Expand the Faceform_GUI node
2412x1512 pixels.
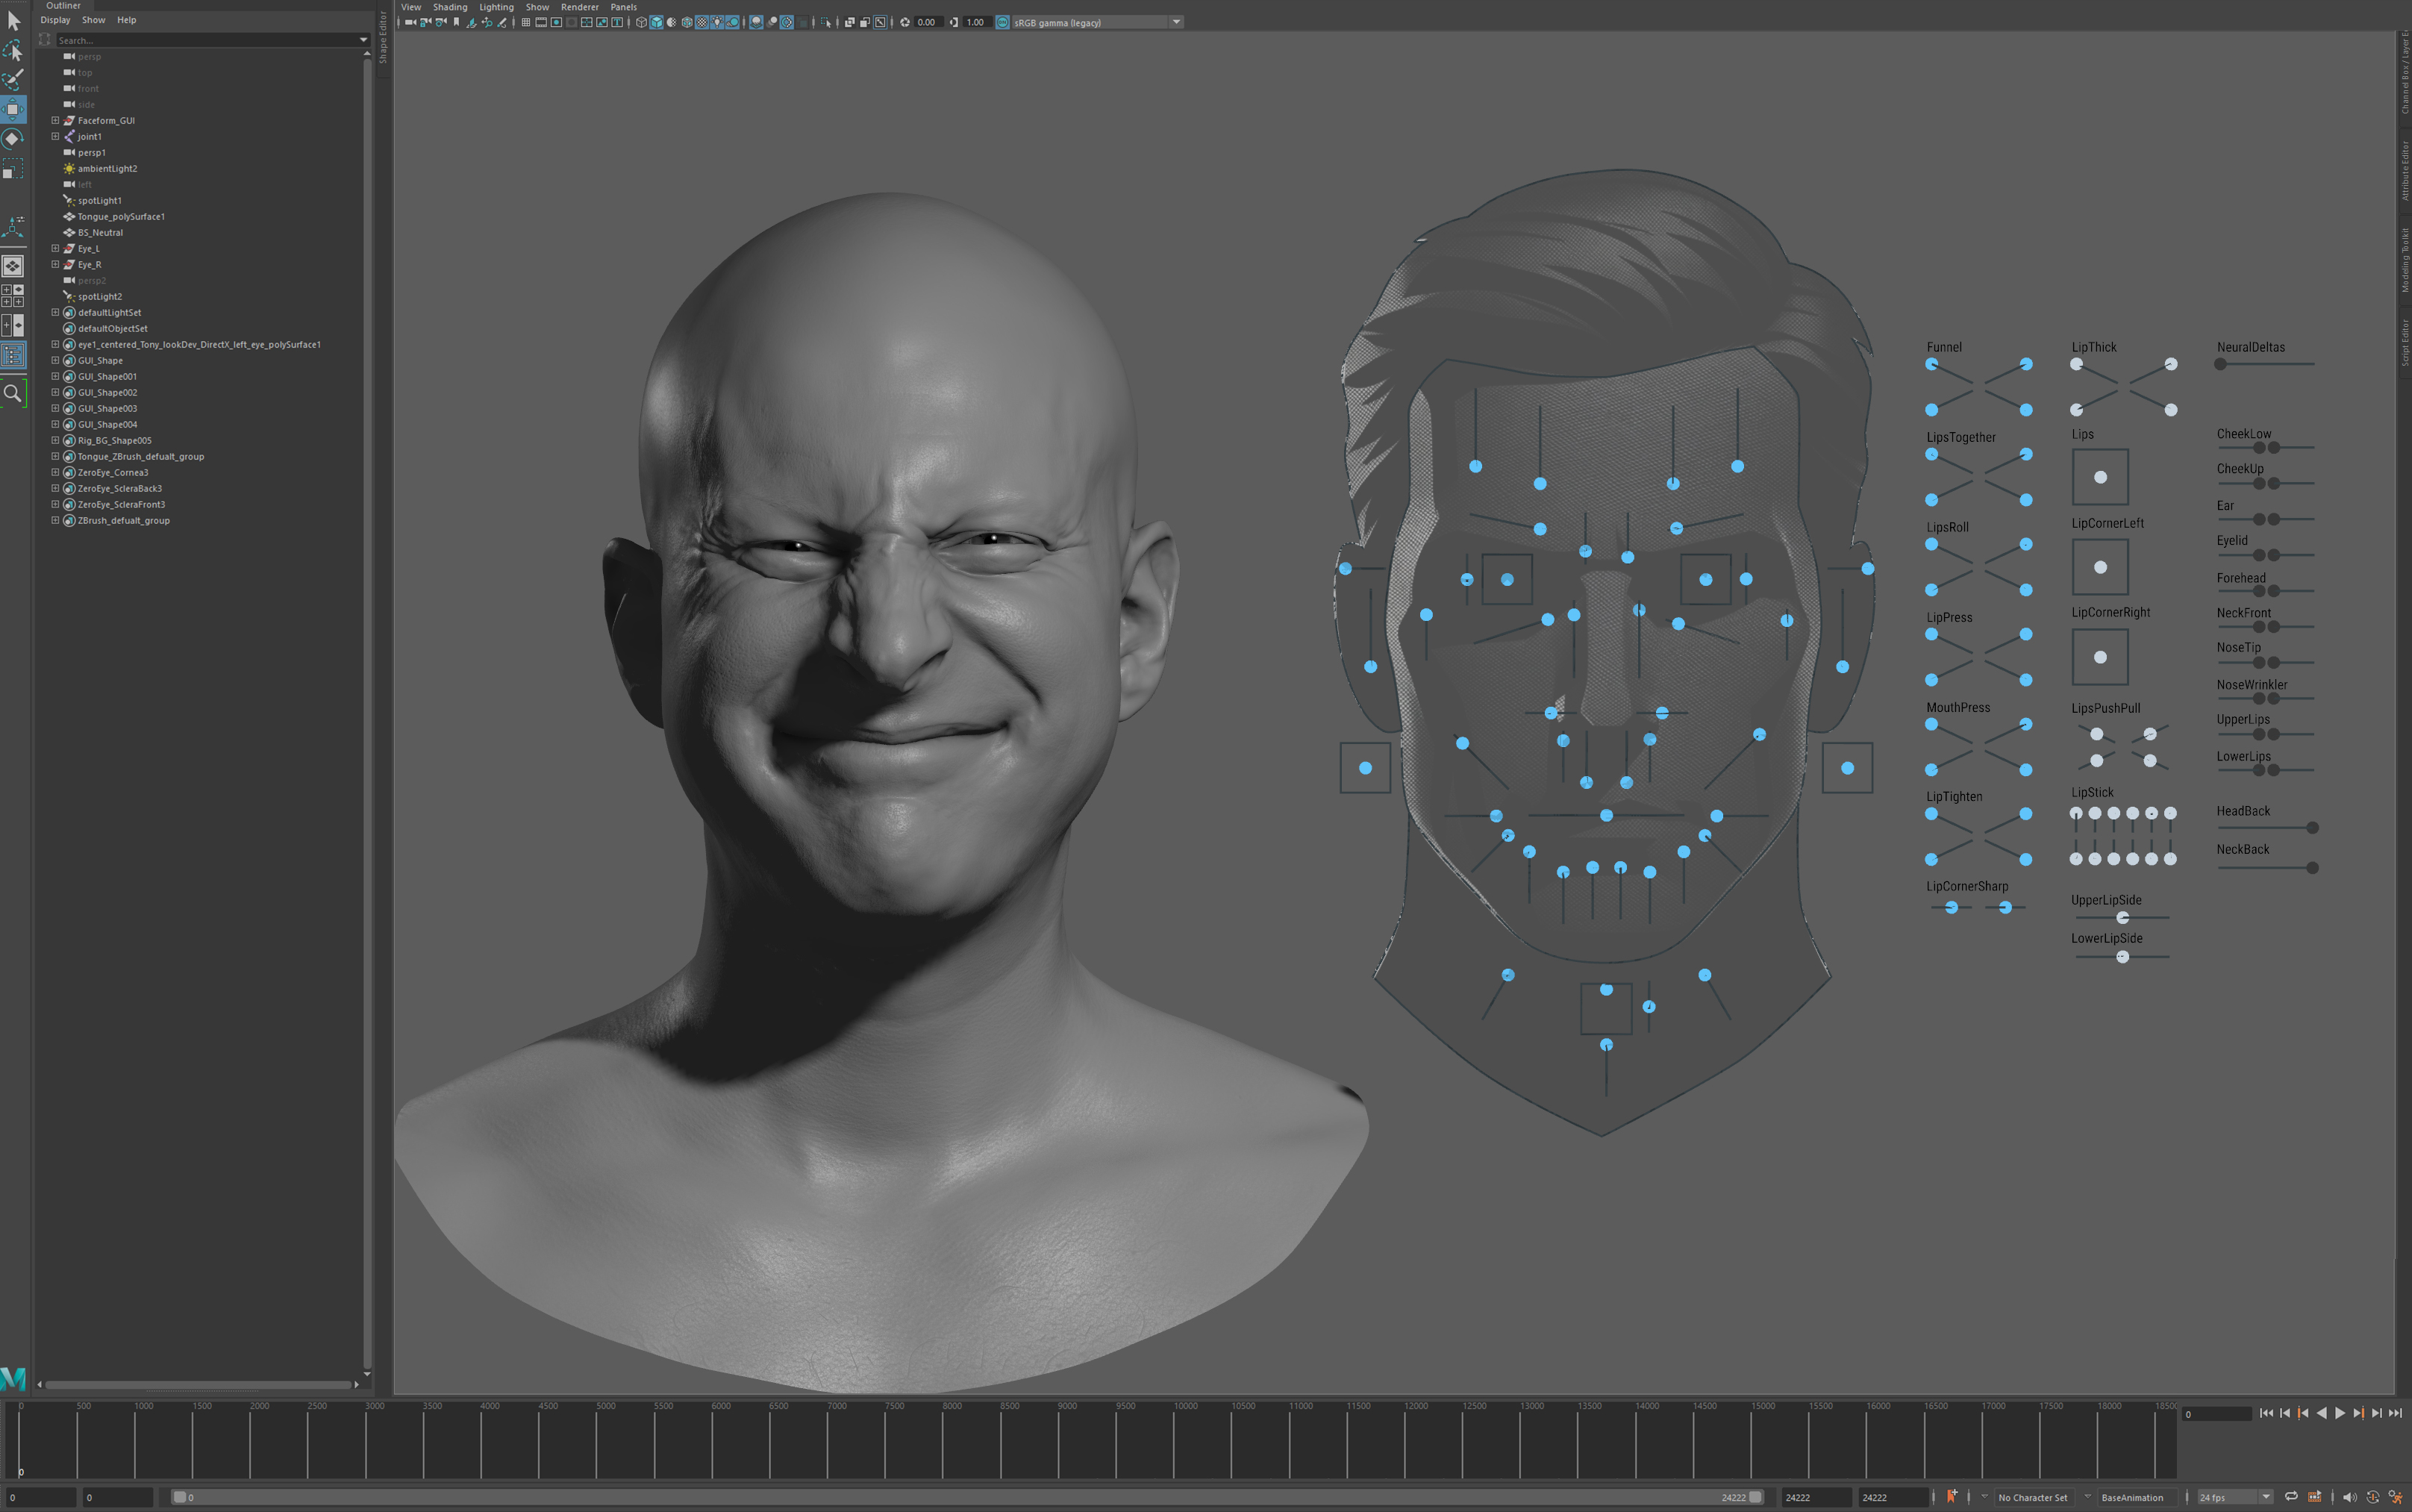(x=56, y=120)
